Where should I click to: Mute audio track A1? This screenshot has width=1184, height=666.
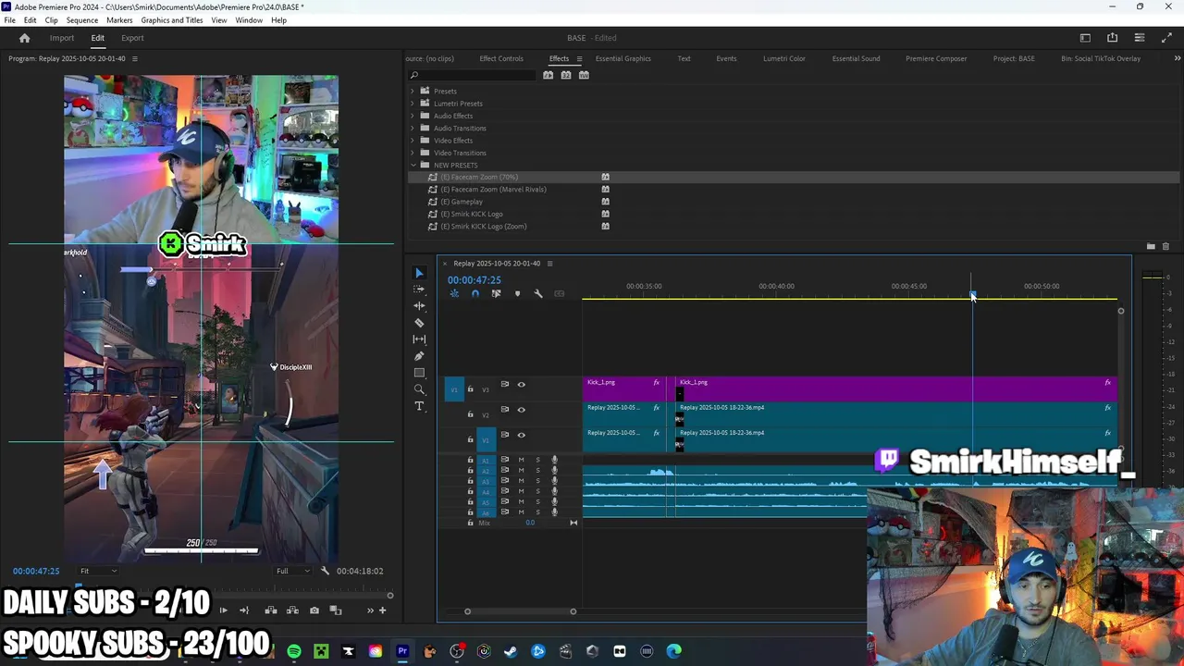[521, 460]
